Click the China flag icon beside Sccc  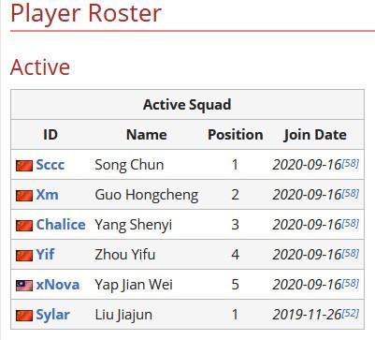click(x=24, y=166)
